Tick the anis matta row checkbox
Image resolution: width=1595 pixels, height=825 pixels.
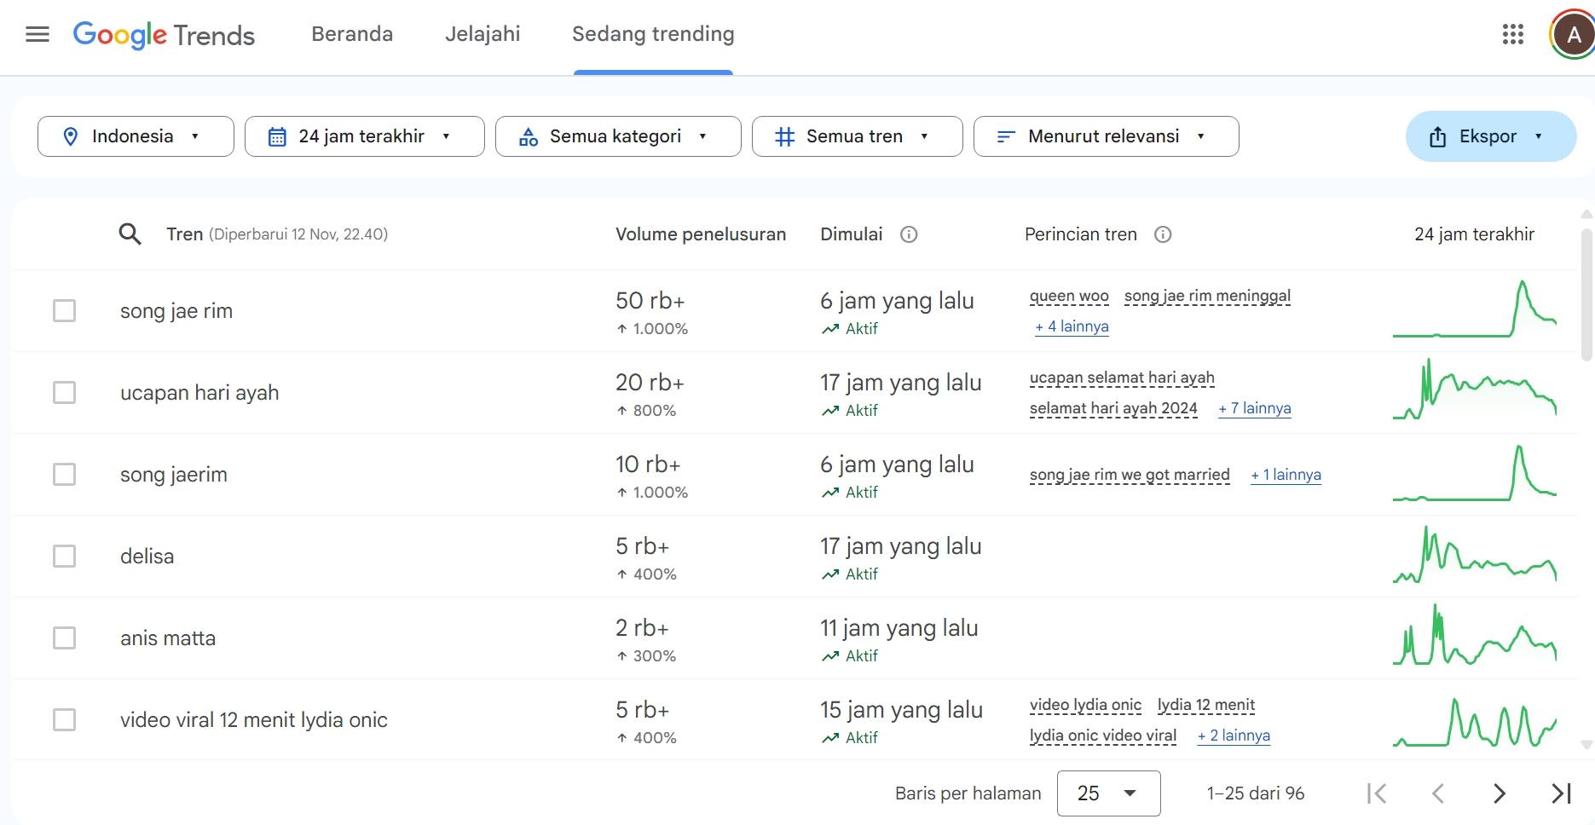pos(64,637)
